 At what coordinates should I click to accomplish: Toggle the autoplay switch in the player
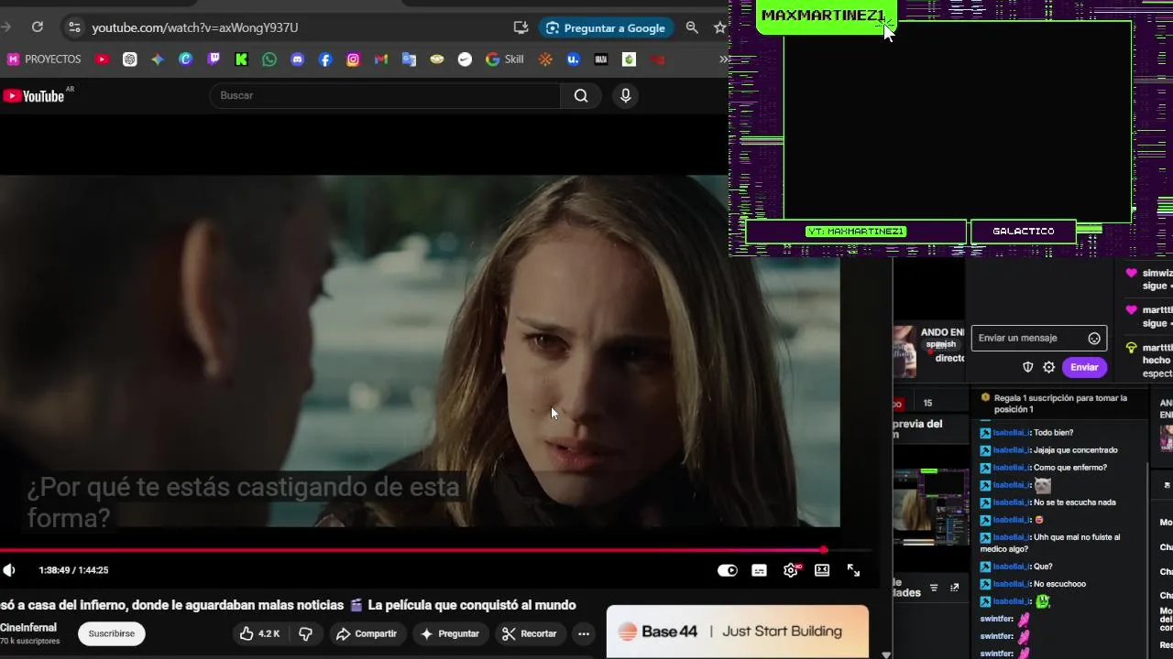(727, 570)
